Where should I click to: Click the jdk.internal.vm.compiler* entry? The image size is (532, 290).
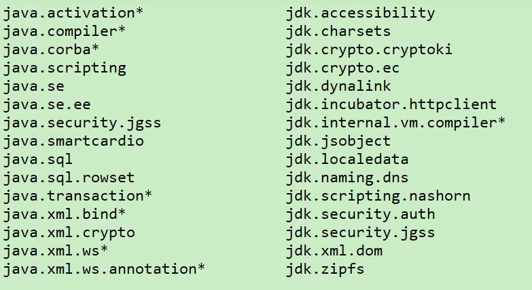click(x=395, y=123)
